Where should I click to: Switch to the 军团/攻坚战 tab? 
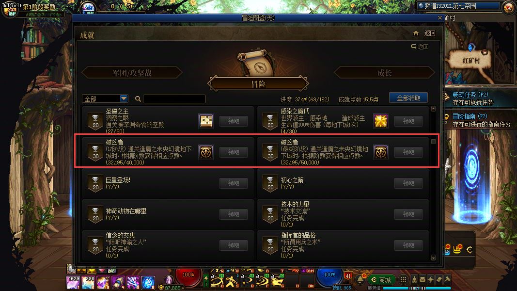point(132,73)
